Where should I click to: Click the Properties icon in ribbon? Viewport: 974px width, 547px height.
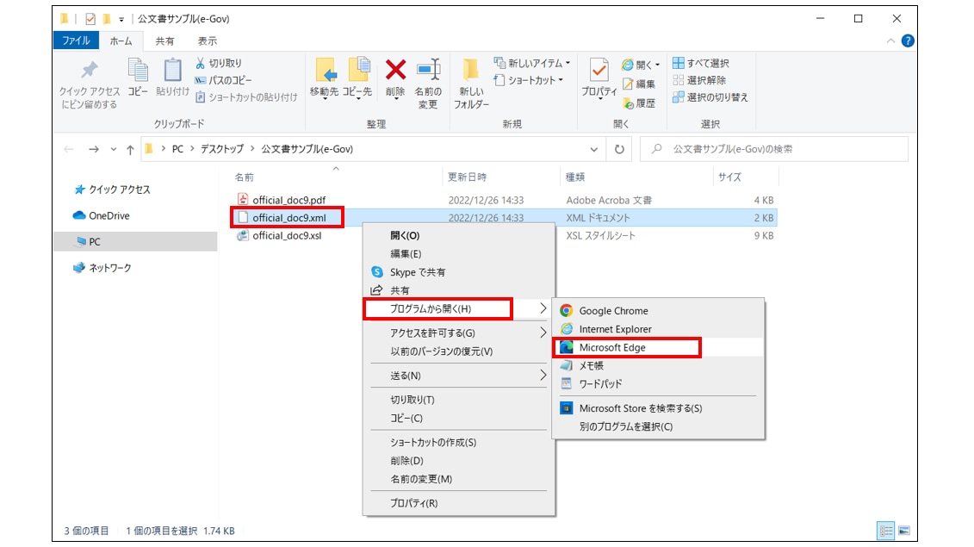click(x=599, y=72)
